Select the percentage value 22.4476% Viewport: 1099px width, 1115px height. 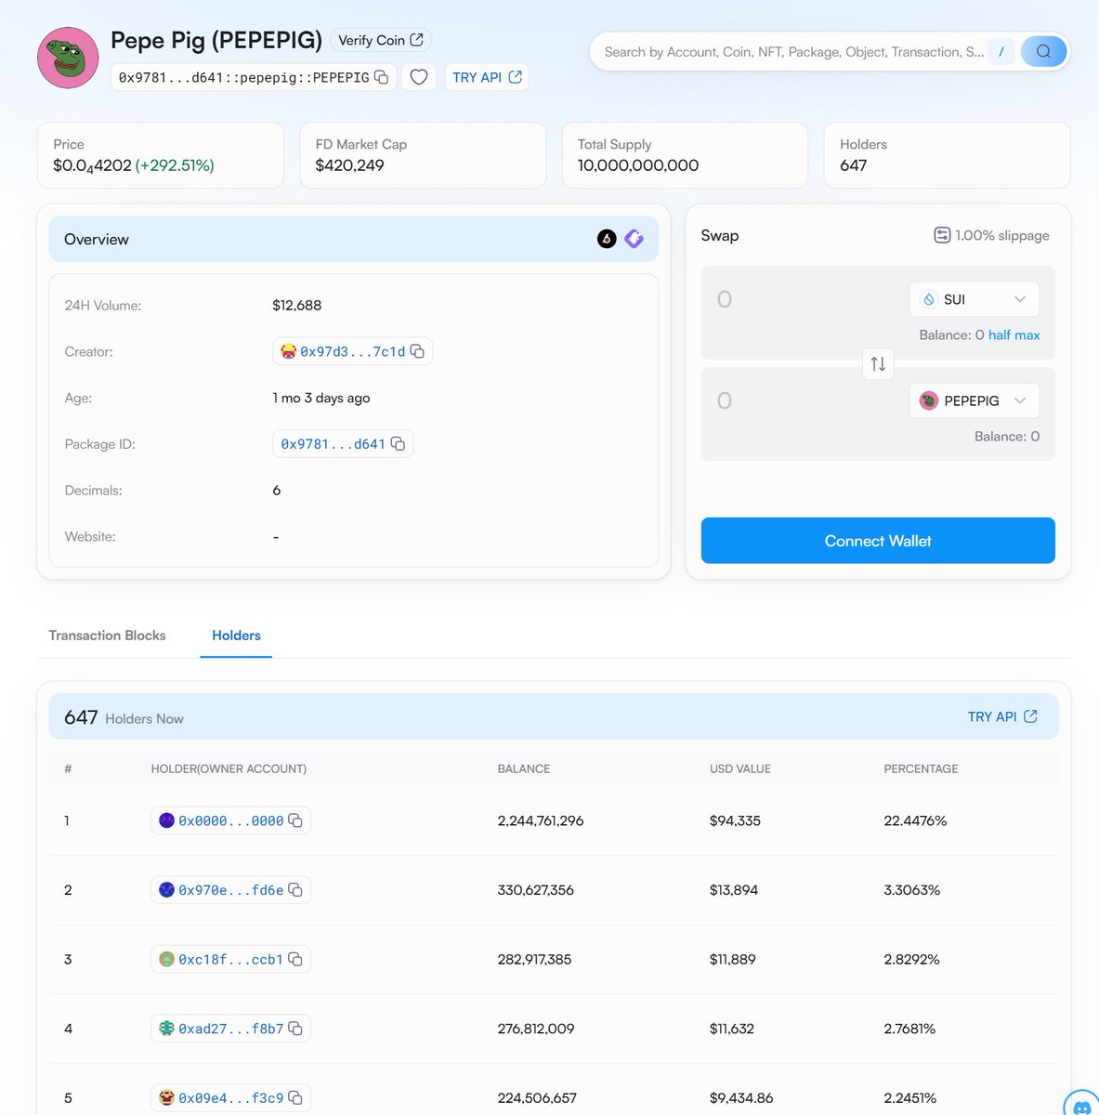(915, 820)
